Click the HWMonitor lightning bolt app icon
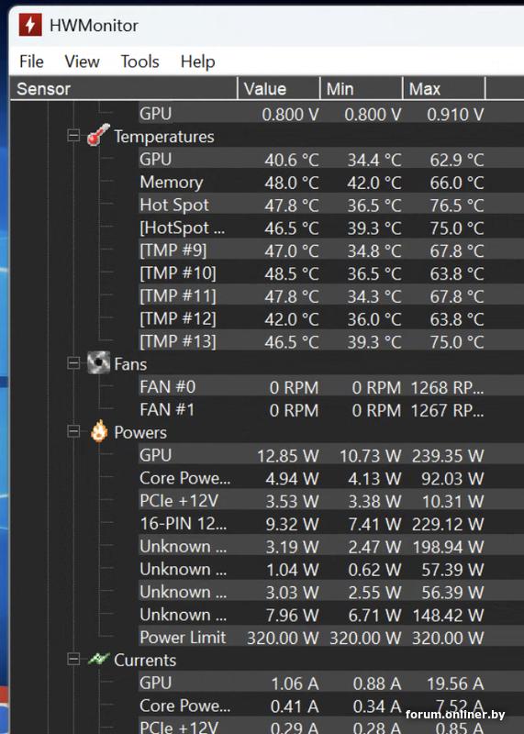 tap(30, 25)
